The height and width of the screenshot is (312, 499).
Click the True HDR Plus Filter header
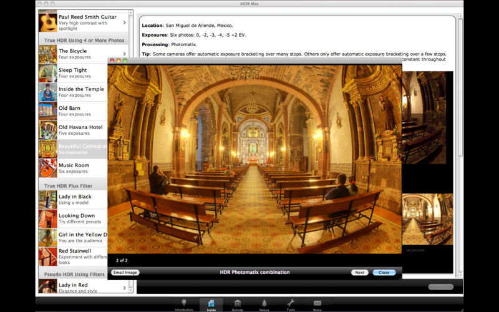(x=68, y=185)
